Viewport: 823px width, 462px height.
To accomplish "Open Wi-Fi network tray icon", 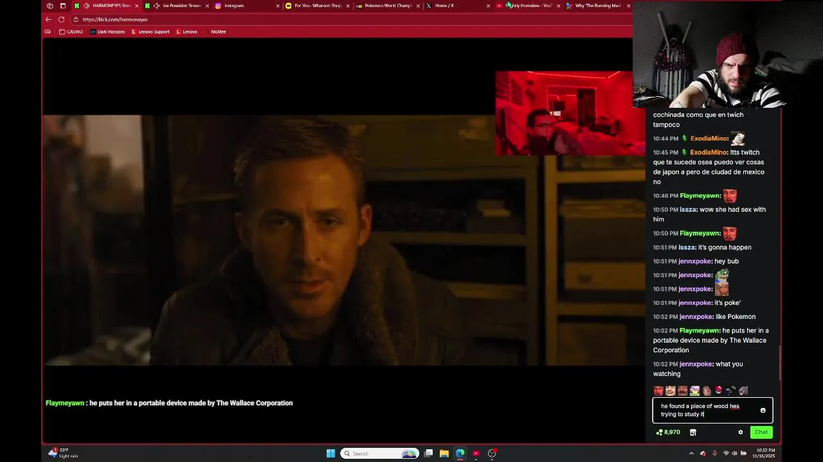I will click(x=726, y=454).
